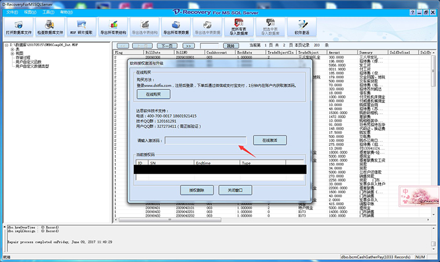Click the 在线激活 button
440x262 pixels.
(270, 140)
